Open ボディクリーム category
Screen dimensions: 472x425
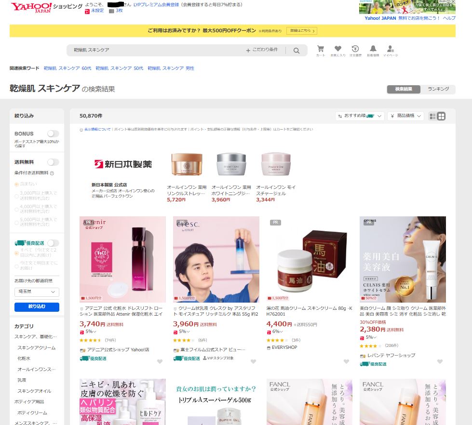coord(32,412)
